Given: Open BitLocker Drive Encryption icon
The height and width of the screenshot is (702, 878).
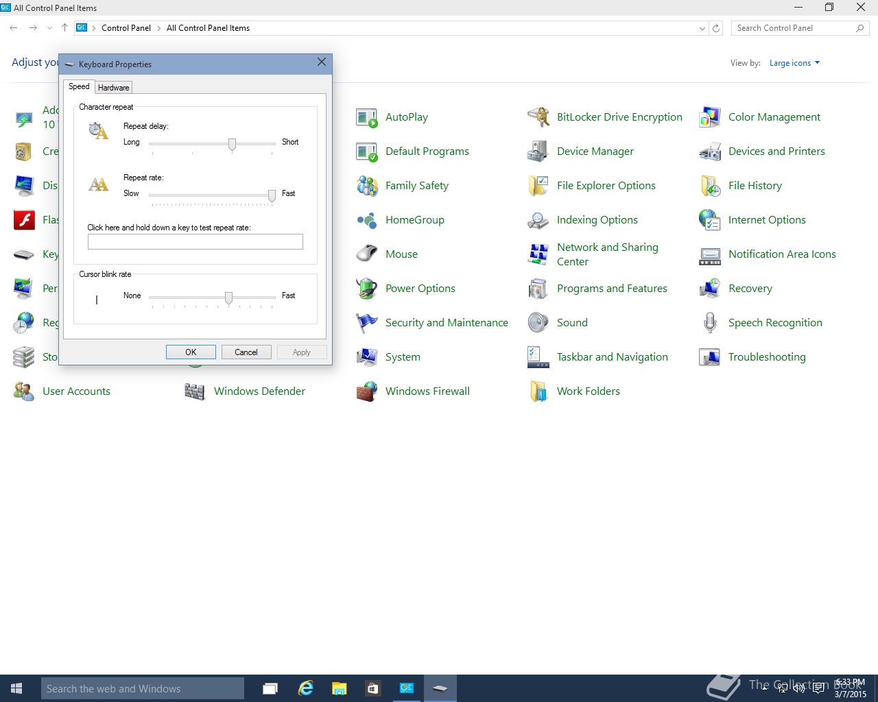Looking at the screenshot, I should (x=538, y=117).
